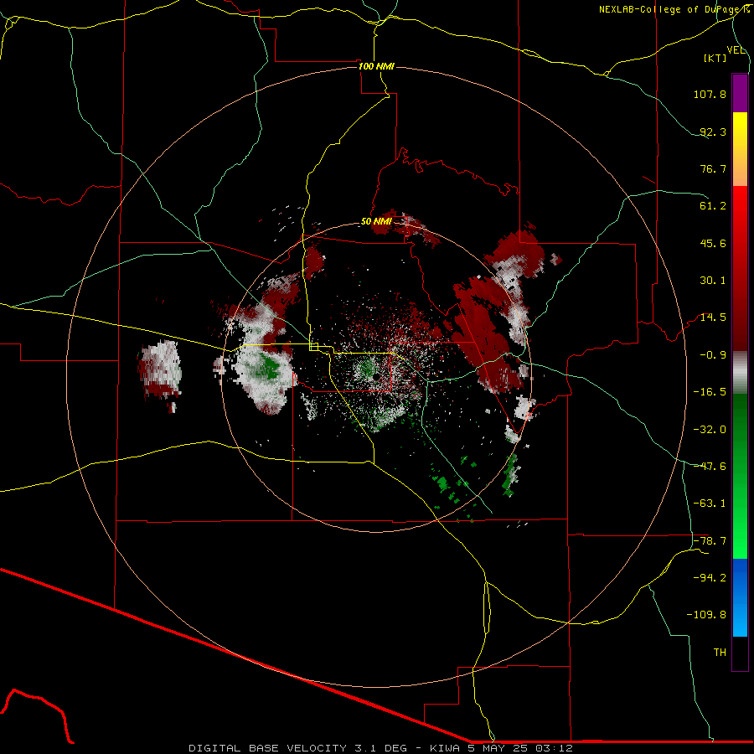Screen dimensions: 754x754
Task: Click DIGITAL BASE VELOCITY in the caption
Action: coord(267,748)
